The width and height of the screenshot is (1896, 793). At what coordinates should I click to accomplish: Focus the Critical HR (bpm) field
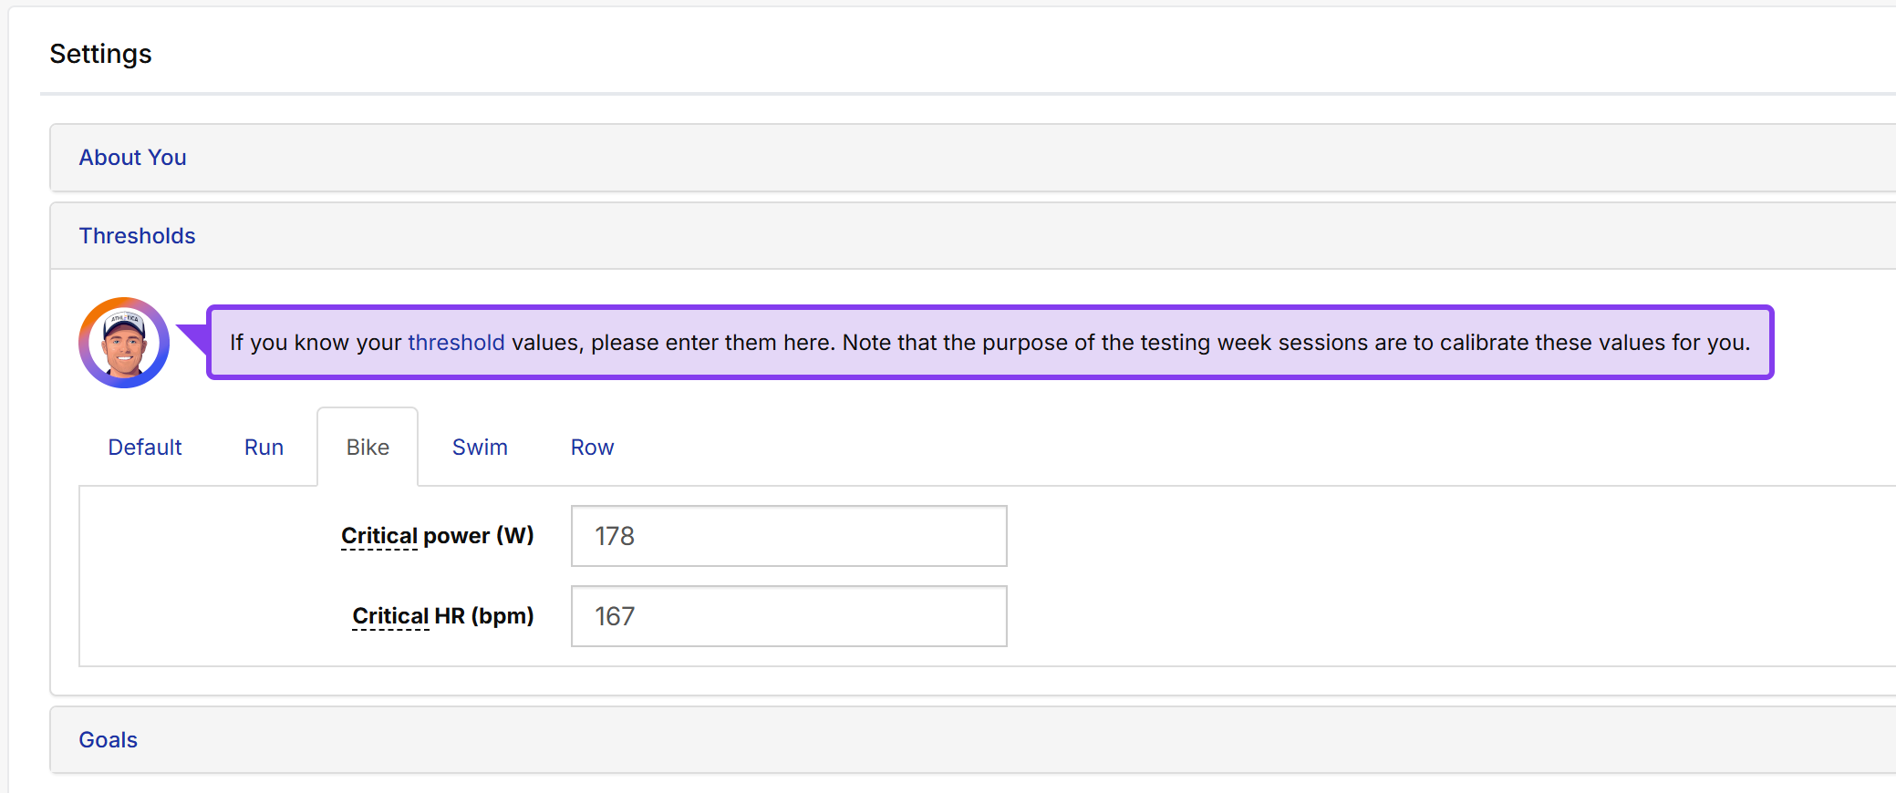[x=789, y=616]
